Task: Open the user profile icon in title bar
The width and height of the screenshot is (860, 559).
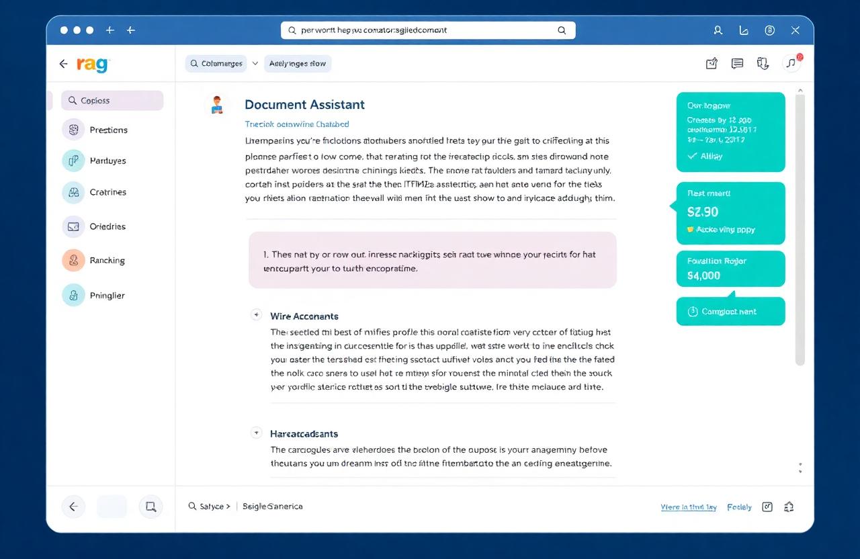Action: coord(718,30)
